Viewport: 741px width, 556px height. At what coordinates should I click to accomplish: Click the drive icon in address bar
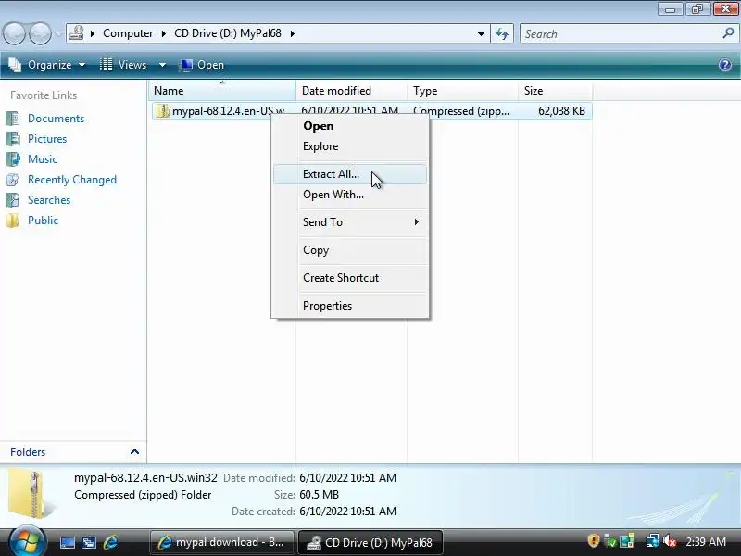coord(76,33)
